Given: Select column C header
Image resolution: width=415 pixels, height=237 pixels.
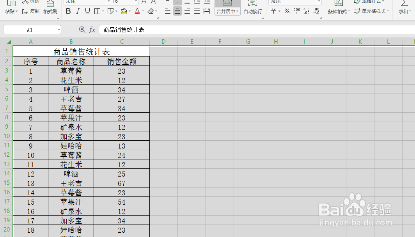Looking at the screenshot, I should point(122,42).
